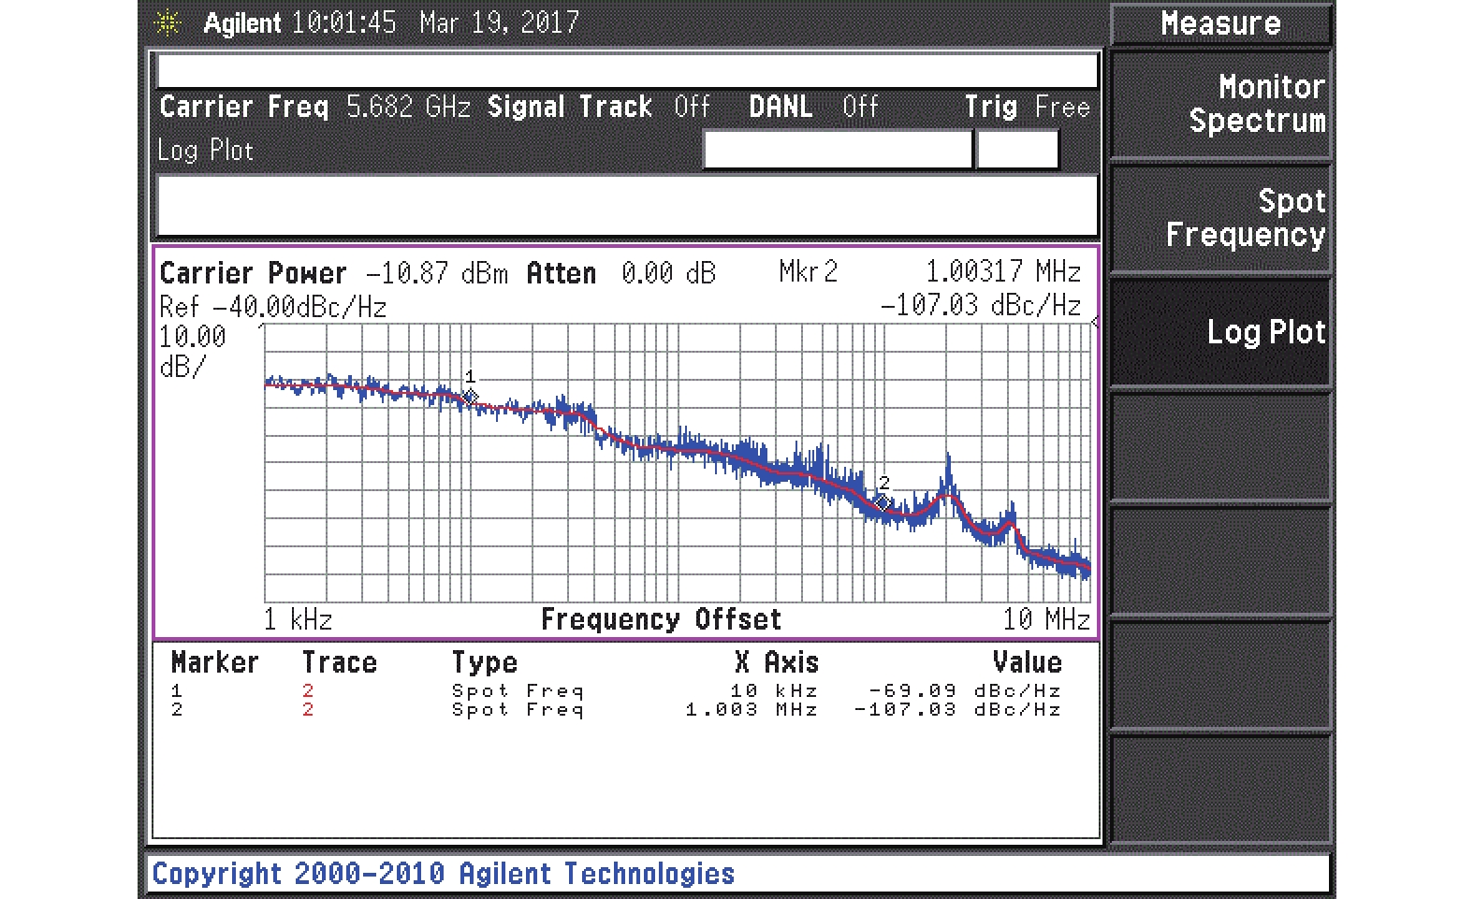
Task: Open the Measure menu header
Action: pos(1220,24)
